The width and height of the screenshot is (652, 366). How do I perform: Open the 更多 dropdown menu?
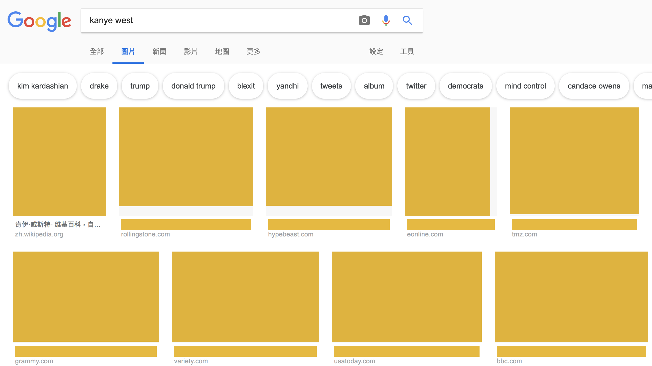[x=253, y=52]
